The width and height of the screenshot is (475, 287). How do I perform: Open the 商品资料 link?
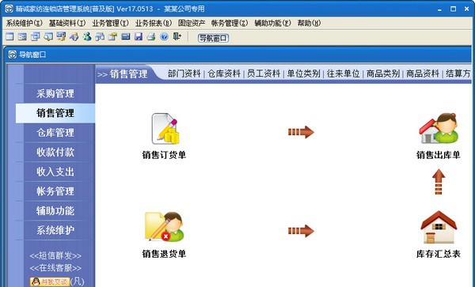(423, 74)
